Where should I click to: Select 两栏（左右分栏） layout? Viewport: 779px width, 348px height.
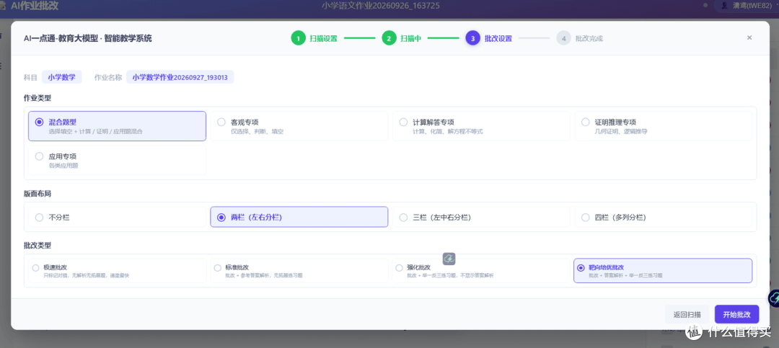point(299,217)
